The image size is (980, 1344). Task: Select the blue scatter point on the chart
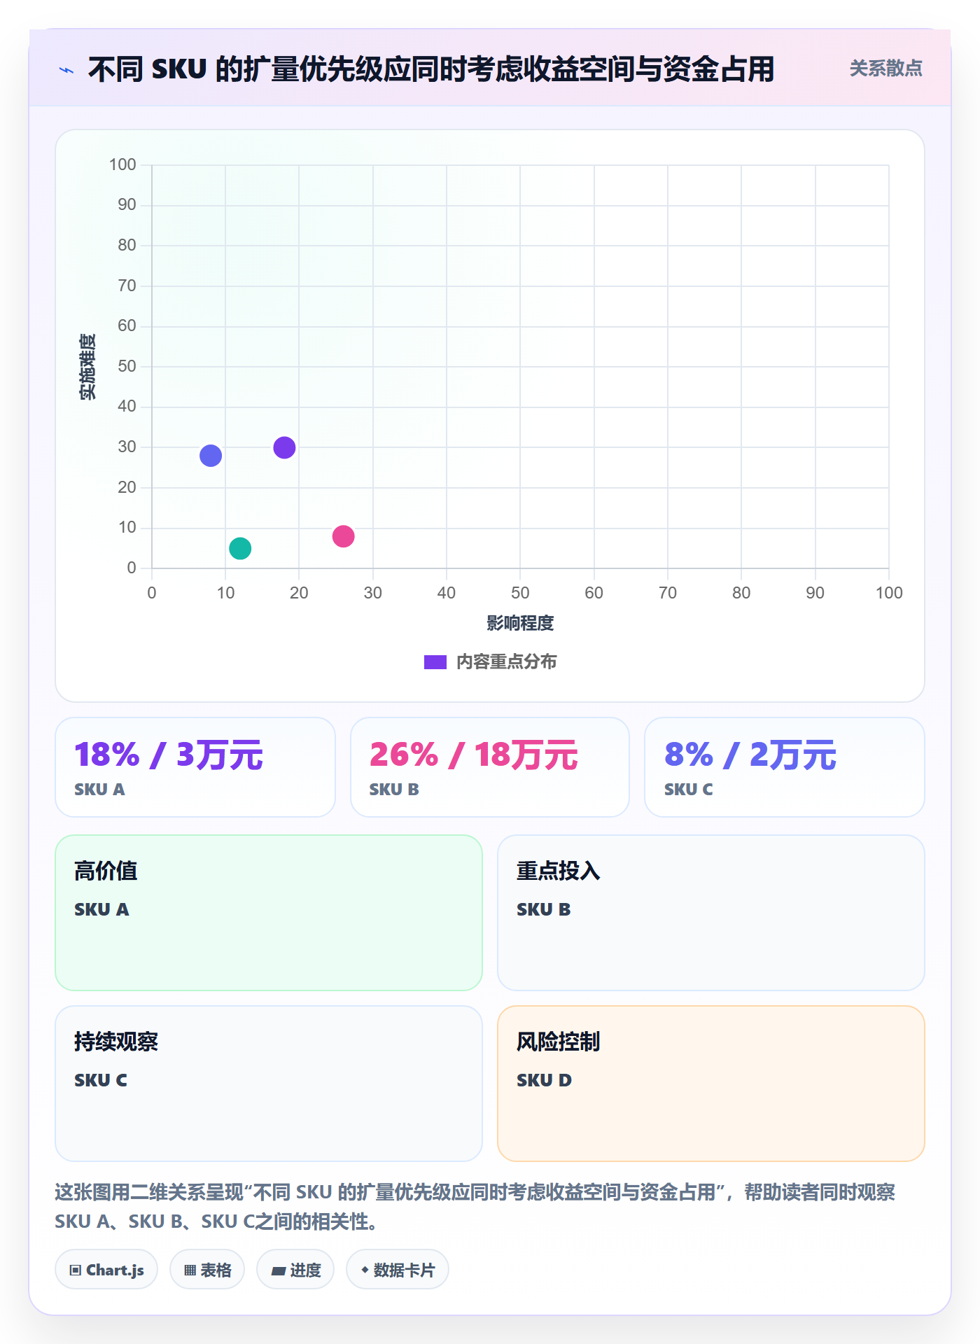211,456
